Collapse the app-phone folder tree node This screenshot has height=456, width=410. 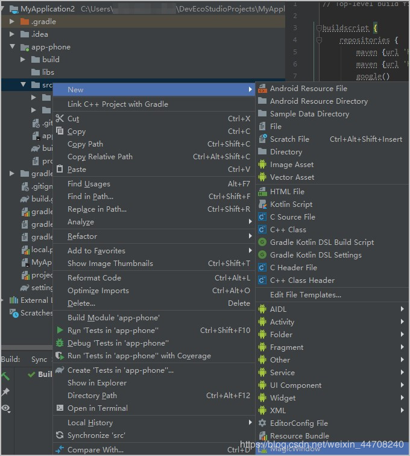click(13, 47)
